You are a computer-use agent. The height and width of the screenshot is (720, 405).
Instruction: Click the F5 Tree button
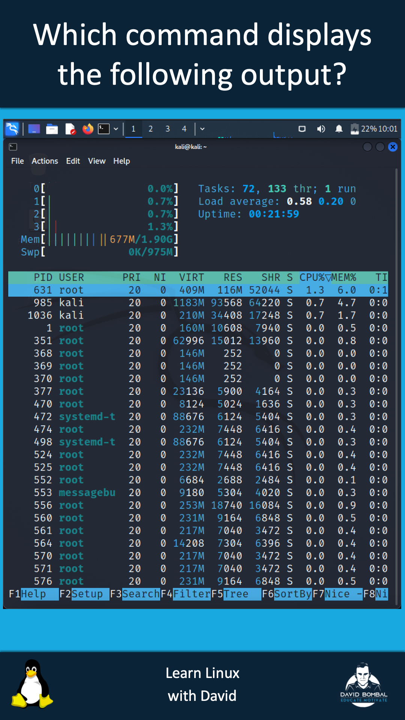236,594
